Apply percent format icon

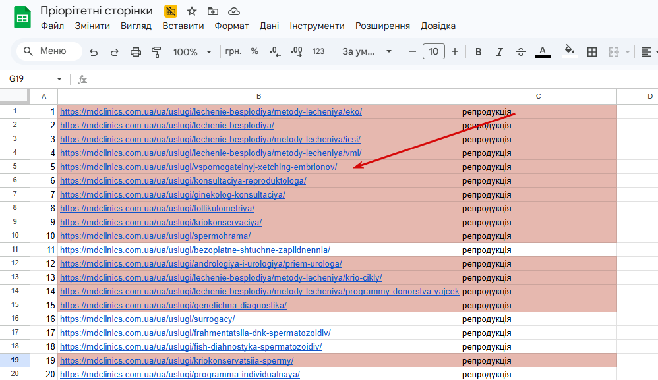[254, 51]
